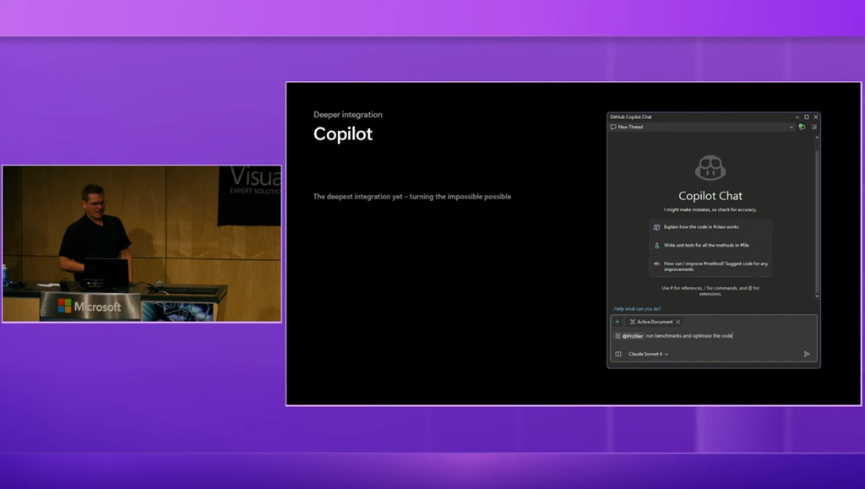Click the 'Copilot Chat' heading
The height and width of the screenshot is (489, 865).
(x=710, y=196)
